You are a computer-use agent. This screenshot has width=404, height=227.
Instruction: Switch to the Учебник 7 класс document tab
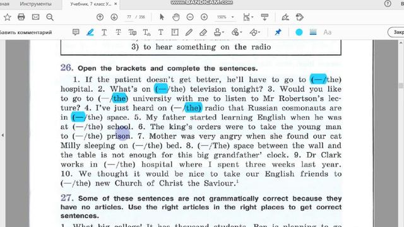91,4
